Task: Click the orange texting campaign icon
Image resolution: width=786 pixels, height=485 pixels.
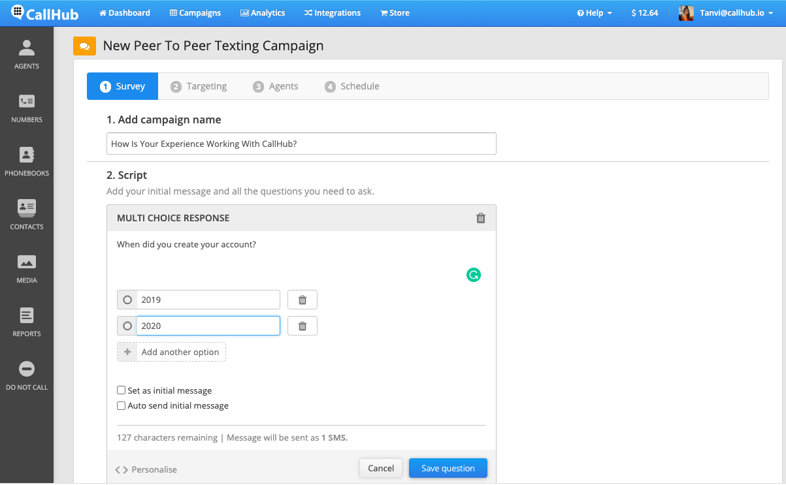Action: [x=84, y=46]
